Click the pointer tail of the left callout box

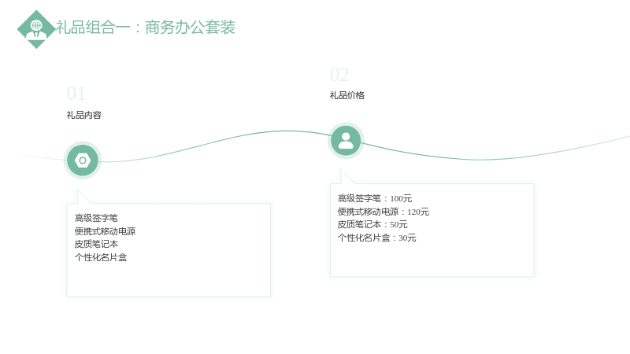tap(83, 197)
